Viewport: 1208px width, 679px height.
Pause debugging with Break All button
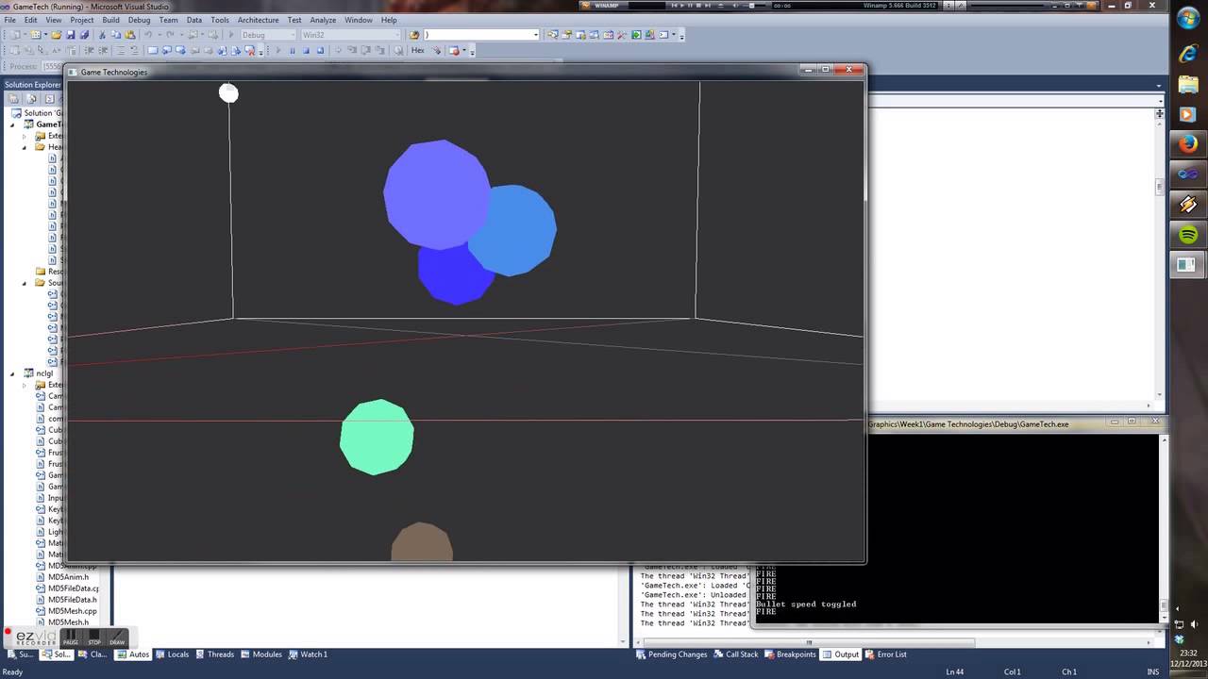pyautogui.click(x=292, y=50)
